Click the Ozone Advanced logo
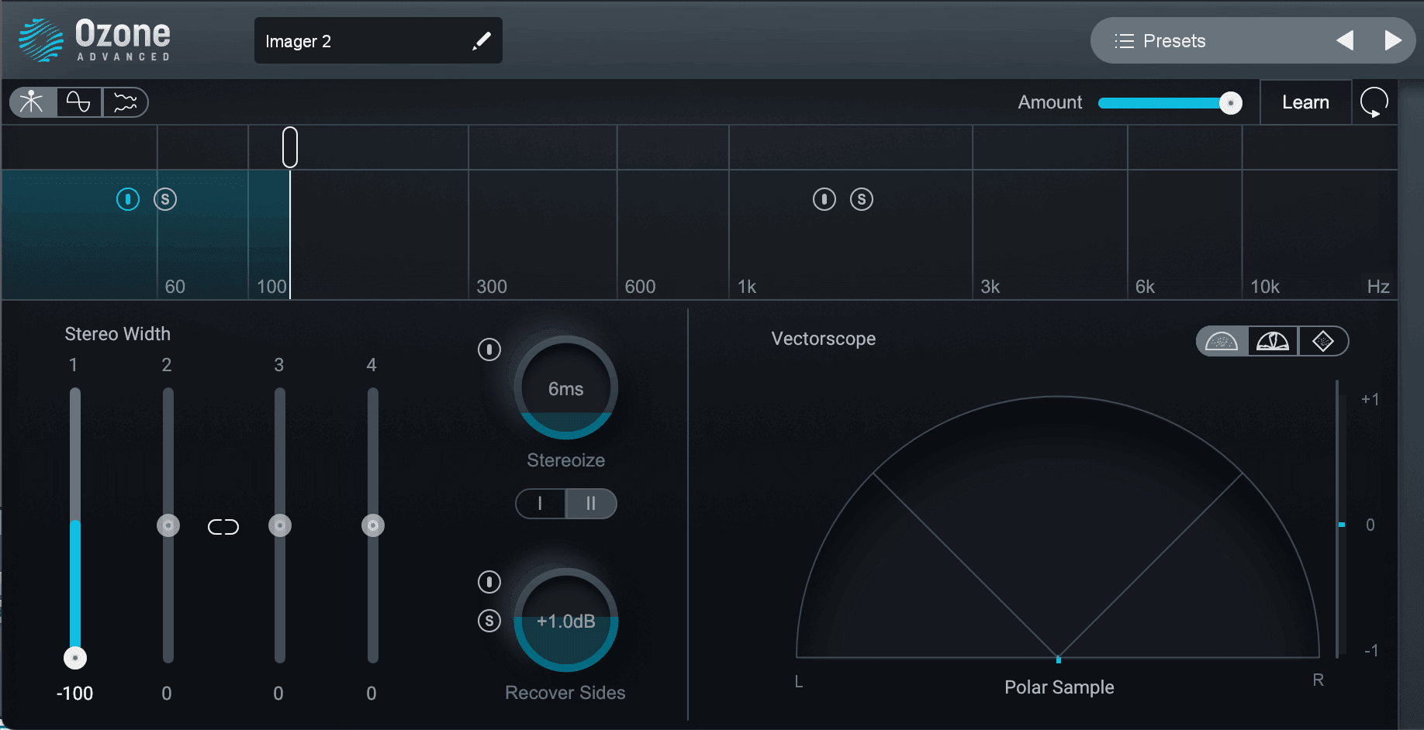 coord(95,40)
